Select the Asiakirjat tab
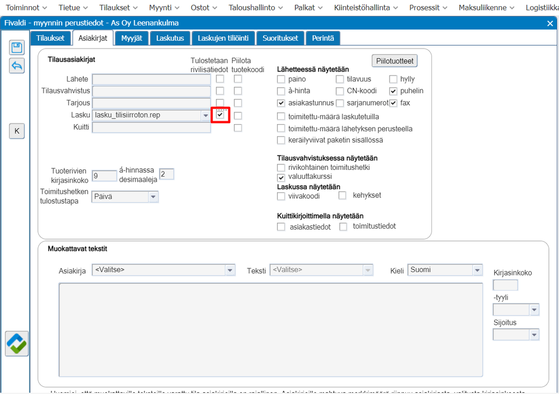This screenshot has width=559, height=394. pos(93,38)
